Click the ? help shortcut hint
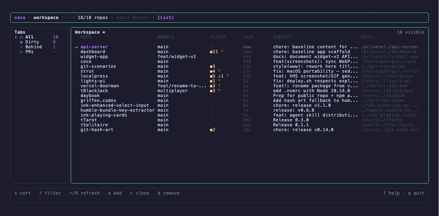Image resolution: width=439 pixels, height=216 pixels. (391, 193)
